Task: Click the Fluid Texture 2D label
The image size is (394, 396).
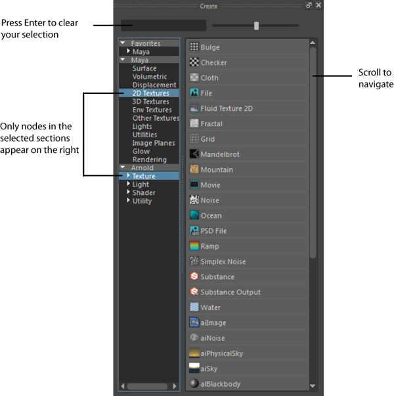Action: tap(227, 108)
